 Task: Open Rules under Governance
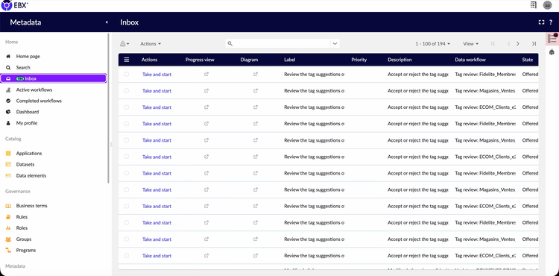click(22, 217)
